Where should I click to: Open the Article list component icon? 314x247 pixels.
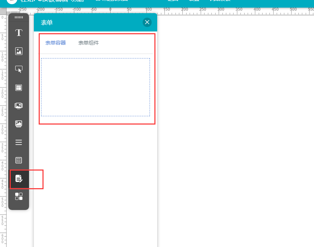click(19, 160)
